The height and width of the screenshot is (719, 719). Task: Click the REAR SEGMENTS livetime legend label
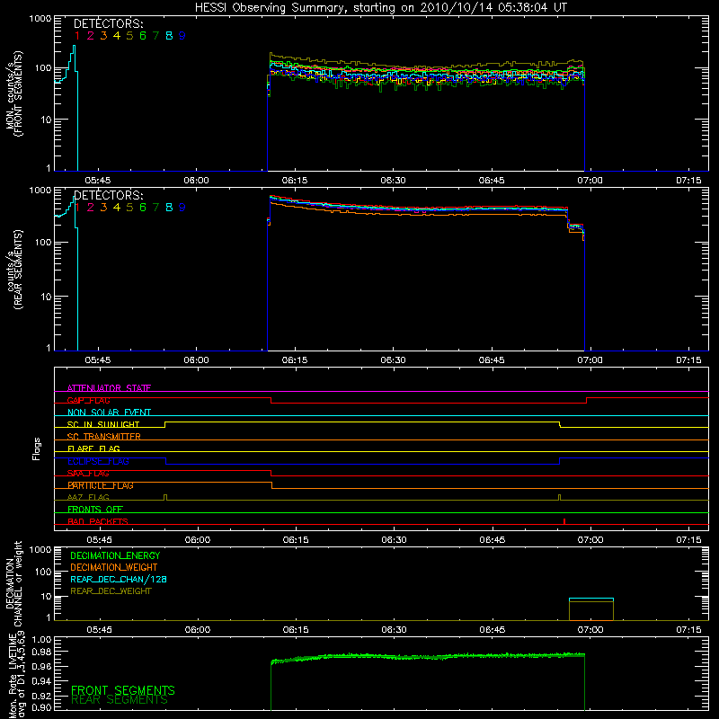click(120, 700)
